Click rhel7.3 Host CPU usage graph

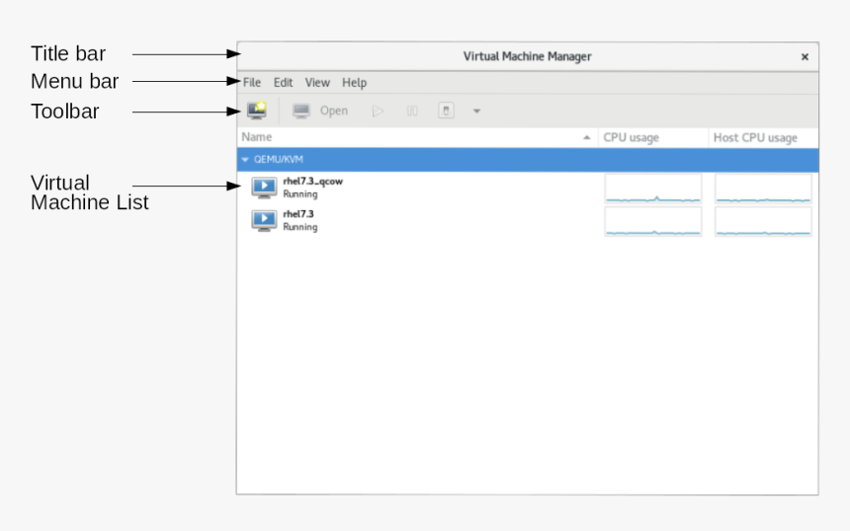tap(763, 221)
